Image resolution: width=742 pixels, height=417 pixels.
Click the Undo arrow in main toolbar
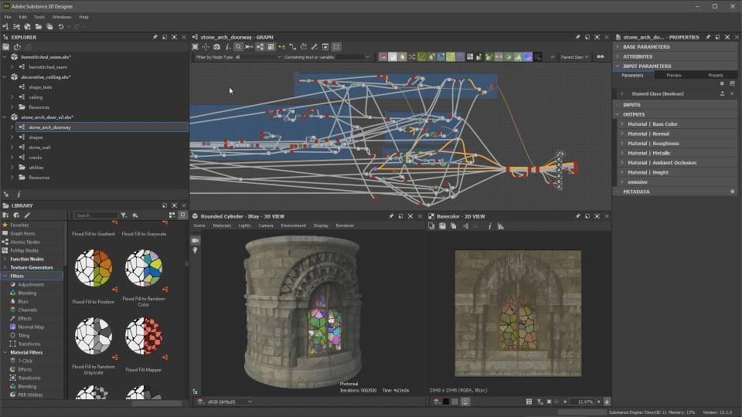point(61,27)
